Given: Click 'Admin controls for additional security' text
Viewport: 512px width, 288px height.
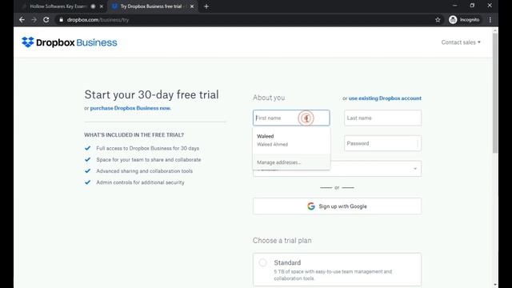Looking at the screenshot, I should pyautogui.click(x=141, y=182).
